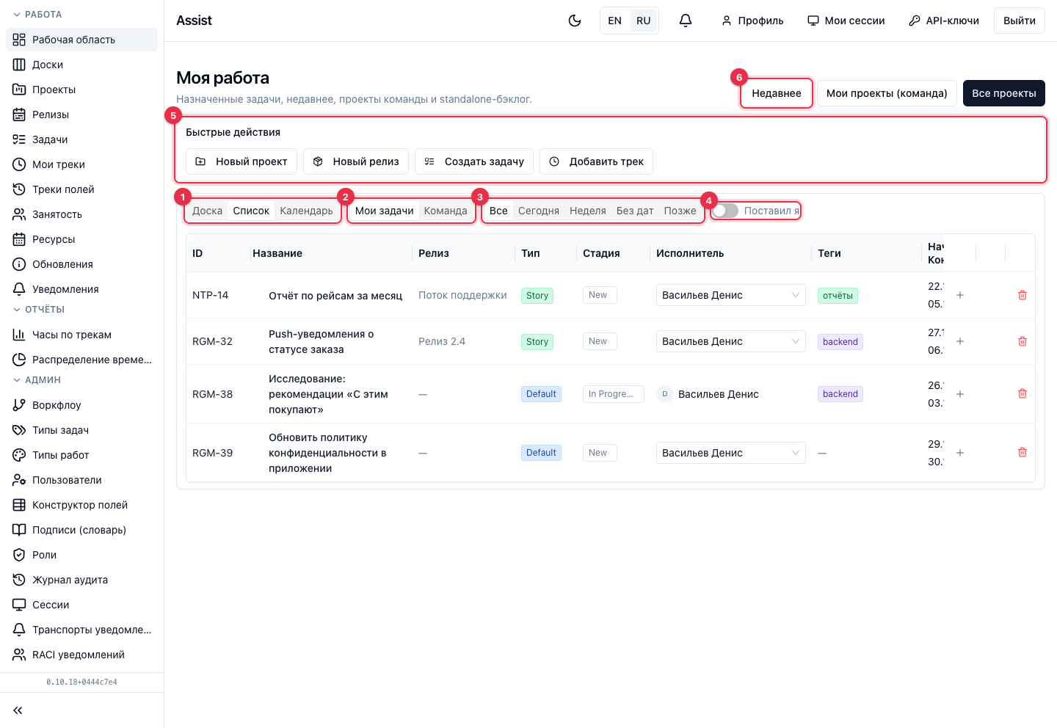The height and width of the screenshot is (728, 1057).
Task: Collapse the РАБОТА sidebar section
Action: click(38, 15)
